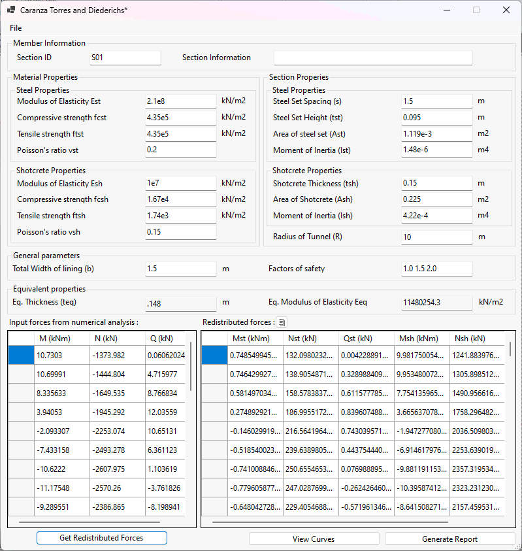Image resolution: width=522 pixels, height=551 pixels.
Task: Click Moment of Inertia Ish field
Action: (437, 216)
